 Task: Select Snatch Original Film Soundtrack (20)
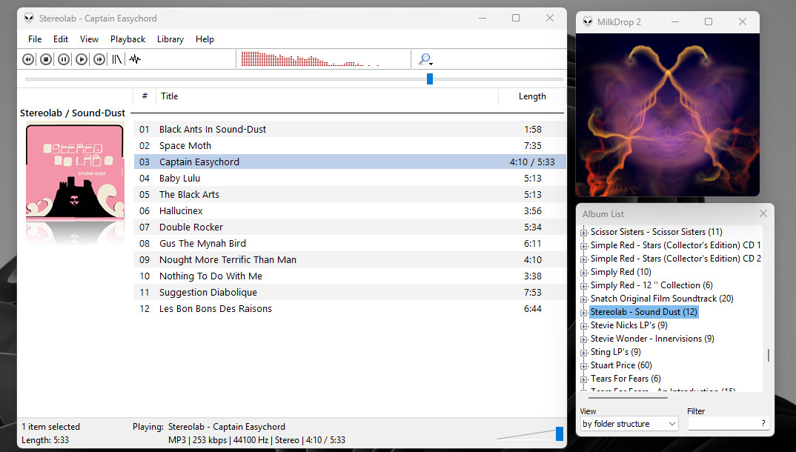(x=662, y=299)
